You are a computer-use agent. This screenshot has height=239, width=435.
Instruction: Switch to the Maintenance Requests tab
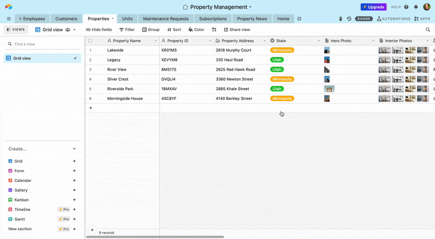[165, 18]
